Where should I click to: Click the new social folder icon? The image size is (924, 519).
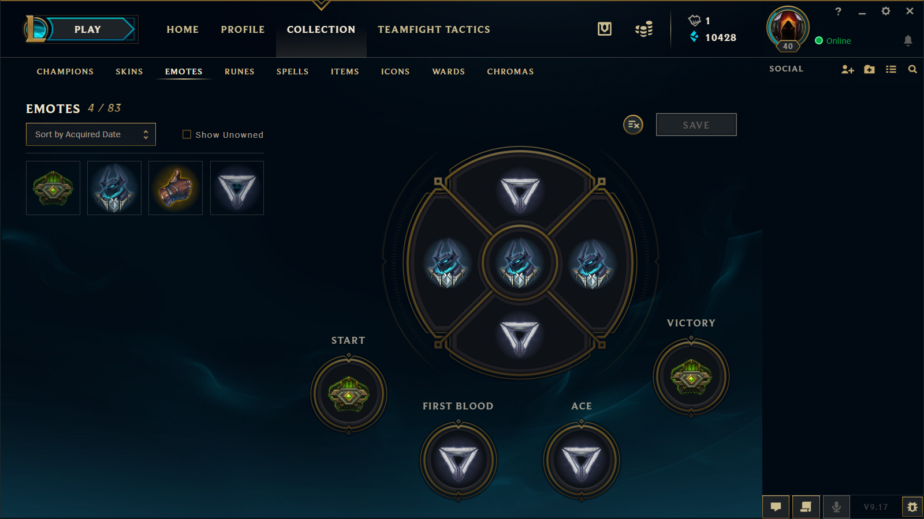click(869, 69)
